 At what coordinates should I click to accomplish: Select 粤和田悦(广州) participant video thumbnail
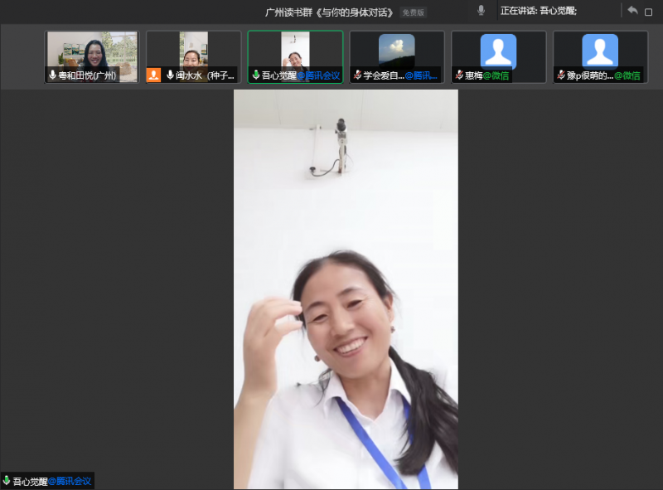pyautogui.click(x=92, y=51)
